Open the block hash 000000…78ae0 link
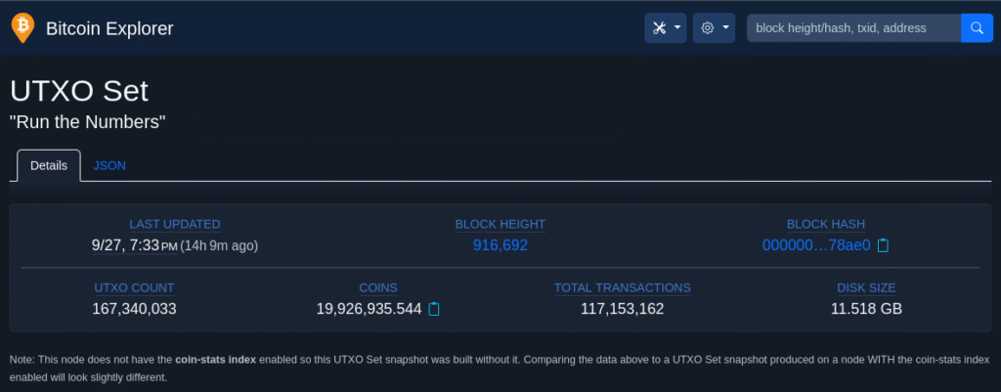This screenshot has height=392, width=1001. point(816,245)
